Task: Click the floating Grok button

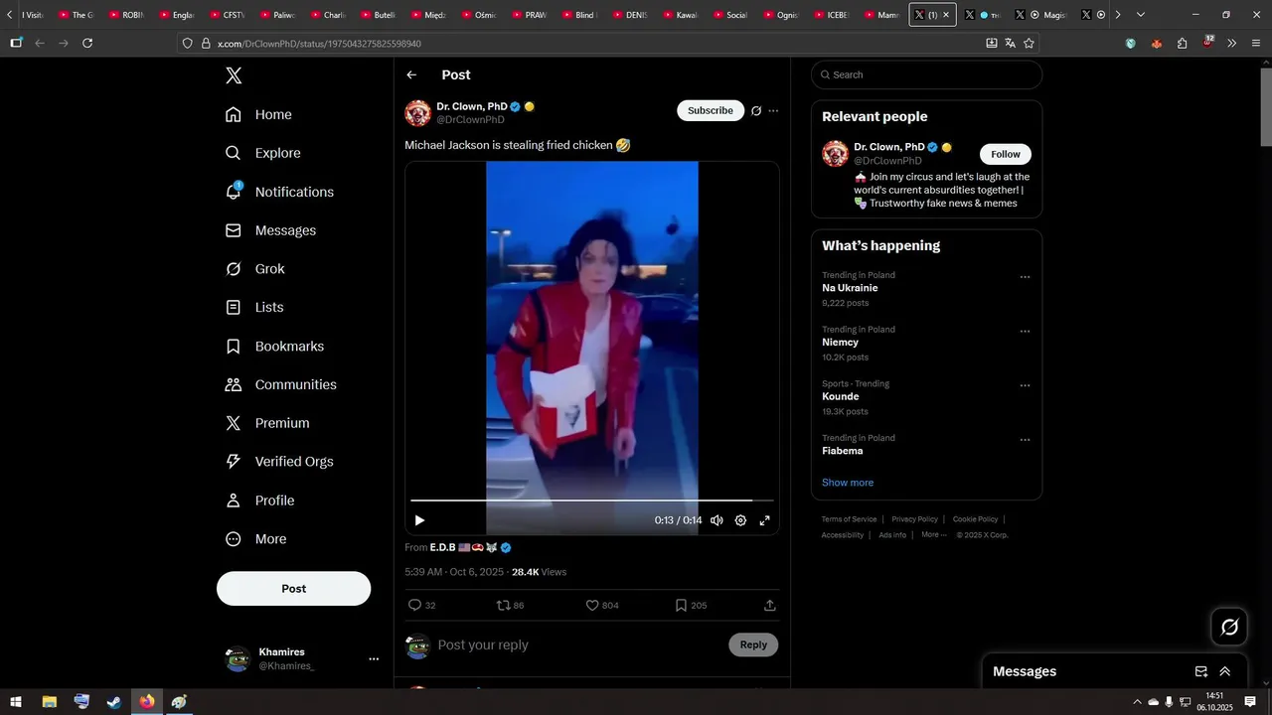Action: pyautogui.click(x=1229, y=627)
